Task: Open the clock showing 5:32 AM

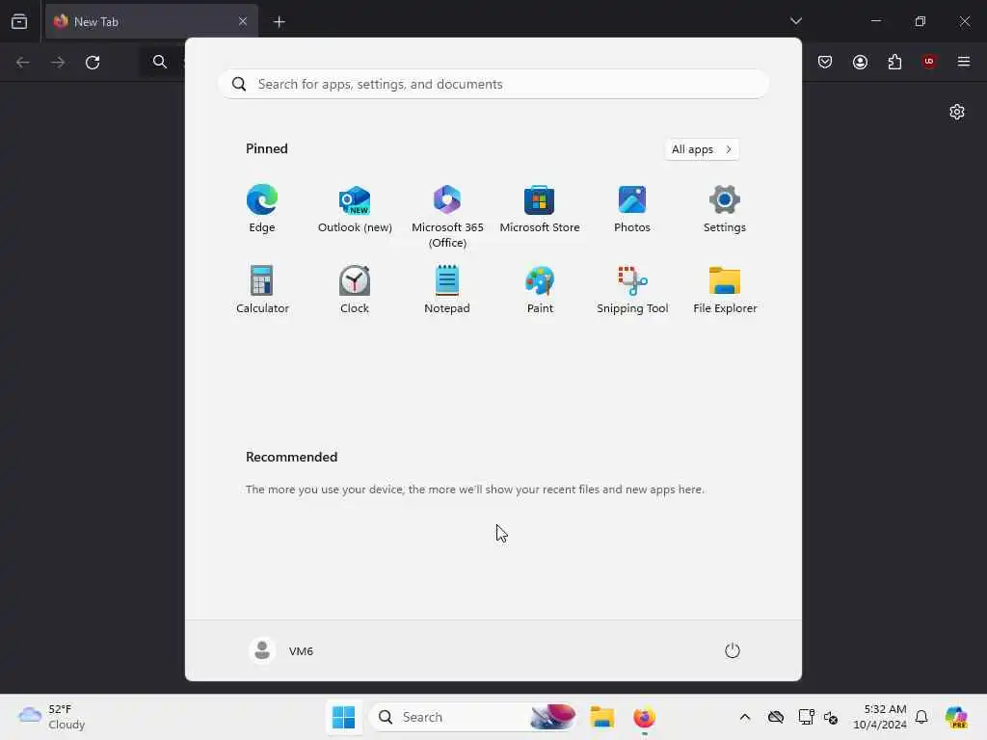Action: tap(879, 717)
